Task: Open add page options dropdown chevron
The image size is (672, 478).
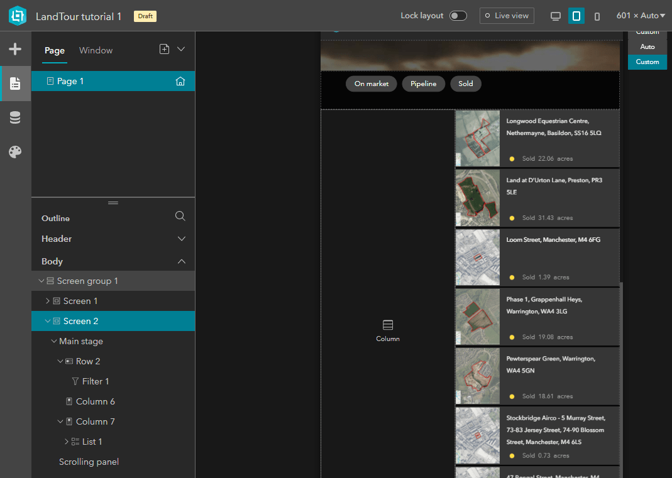Action: (x=181, y=49)
